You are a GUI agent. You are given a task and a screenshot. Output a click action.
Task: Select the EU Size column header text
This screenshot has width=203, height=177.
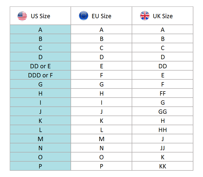pos(101,16)
